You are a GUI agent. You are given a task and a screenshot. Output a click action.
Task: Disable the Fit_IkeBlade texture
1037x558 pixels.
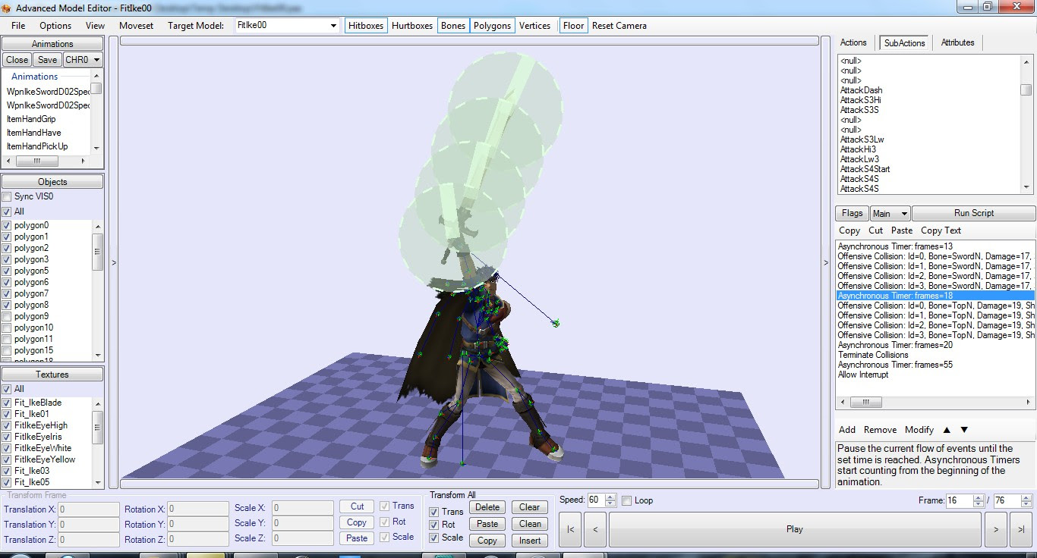[x=8, y=403]
